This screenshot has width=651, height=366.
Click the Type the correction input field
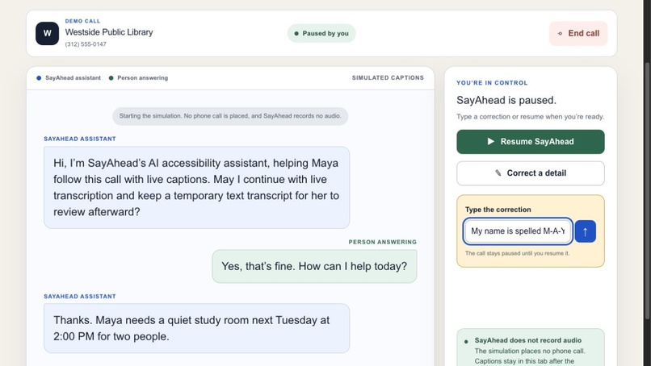click(x=518, y=231)
